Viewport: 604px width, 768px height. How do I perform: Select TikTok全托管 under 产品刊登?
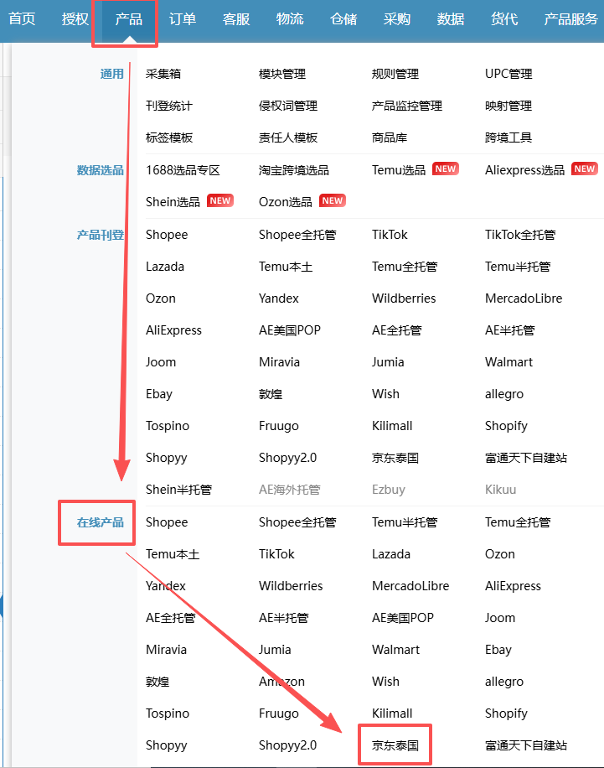click(519, 235)
